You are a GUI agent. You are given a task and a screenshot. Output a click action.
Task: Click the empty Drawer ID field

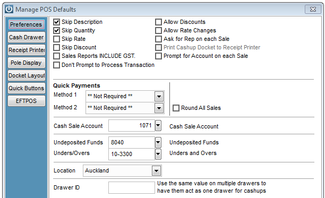(132, 187)
